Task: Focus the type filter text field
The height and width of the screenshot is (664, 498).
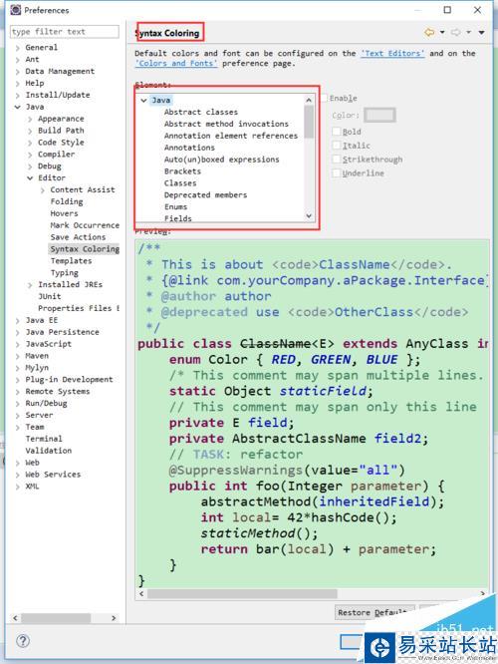Action: tap(65, 32)
